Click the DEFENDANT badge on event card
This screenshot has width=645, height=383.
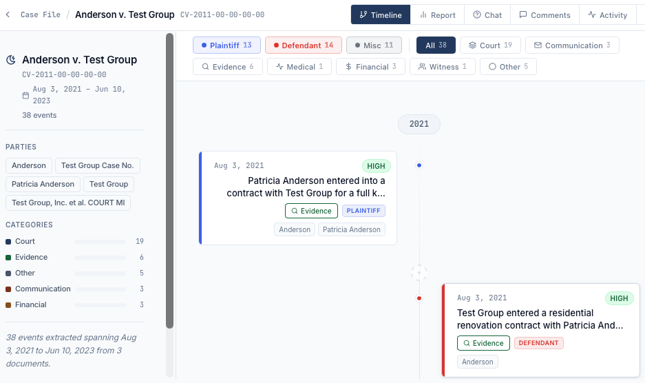tap(539, 343)
